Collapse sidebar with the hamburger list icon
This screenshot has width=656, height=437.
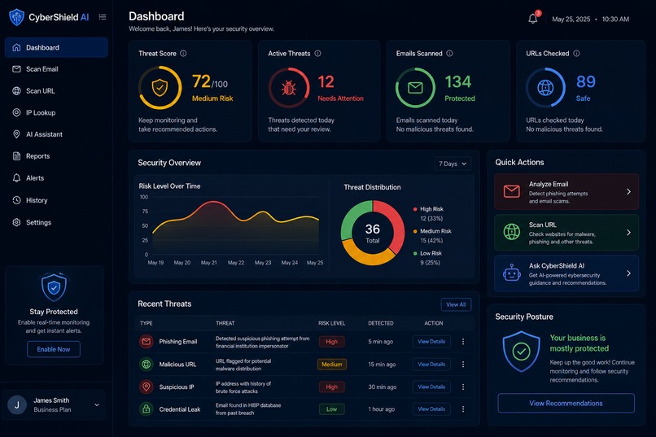coord(103,17)
